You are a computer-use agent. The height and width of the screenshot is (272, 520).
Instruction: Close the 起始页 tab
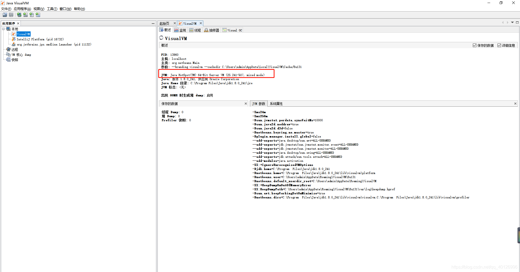(x=175, y=23)
